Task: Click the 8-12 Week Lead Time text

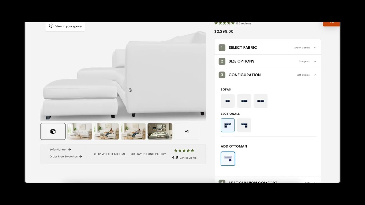Action: click(x=110, y=154)
